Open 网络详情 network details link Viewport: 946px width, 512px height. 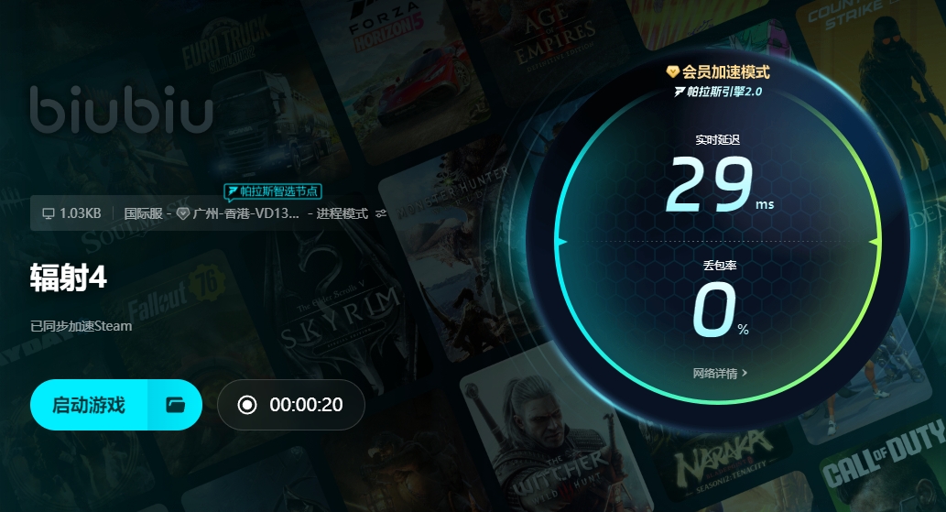pyautogui.click(x=715, y=374)
